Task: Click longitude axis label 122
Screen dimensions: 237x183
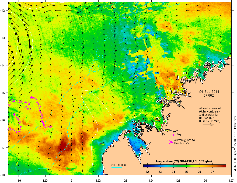Action: (x=98, y=180)
